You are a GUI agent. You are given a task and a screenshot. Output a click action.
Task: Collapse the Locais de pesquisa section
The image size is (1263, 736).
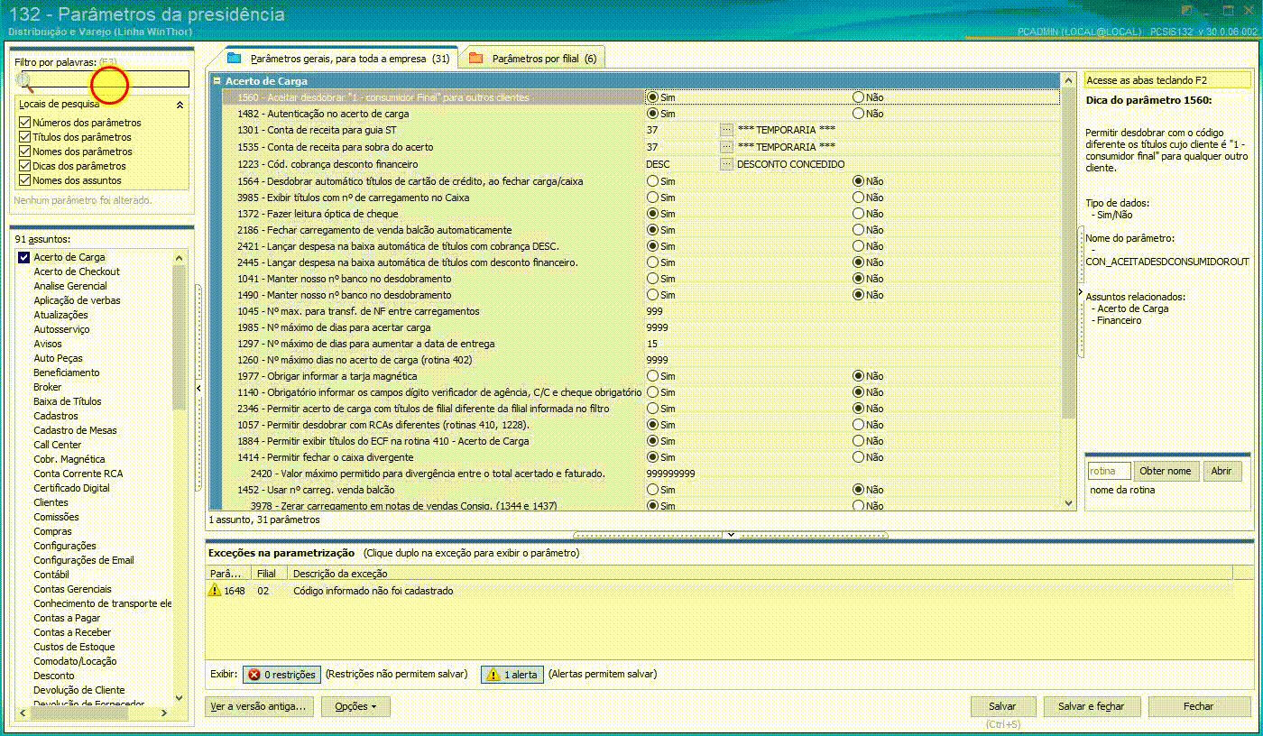[180, 105]
